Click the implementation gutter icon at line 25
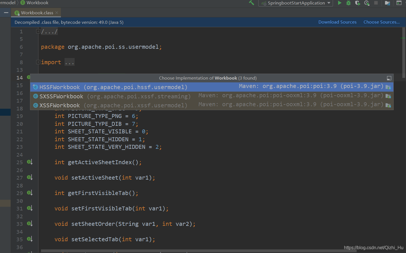The height and width of the screenshot is (253, 406). point(30,162)
